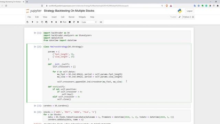This screenshot has width=220, height=124.
Task: Copy selected cells using the toolbar
Action: [42, 22]
